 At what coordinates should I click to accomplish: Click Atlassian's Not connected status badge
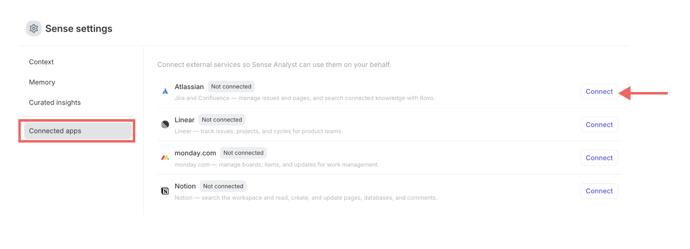tap(231, 87)
